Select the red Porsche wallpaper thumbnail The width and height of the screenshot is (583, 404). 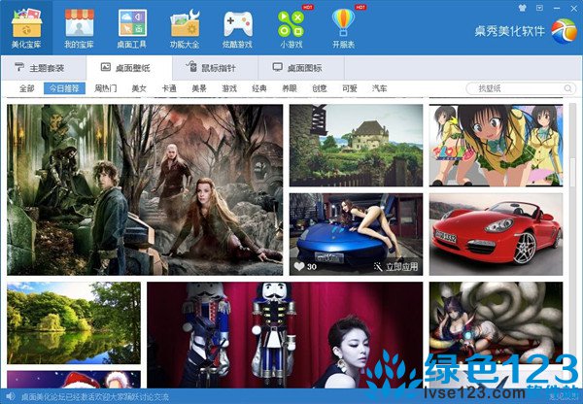point(496,233)
